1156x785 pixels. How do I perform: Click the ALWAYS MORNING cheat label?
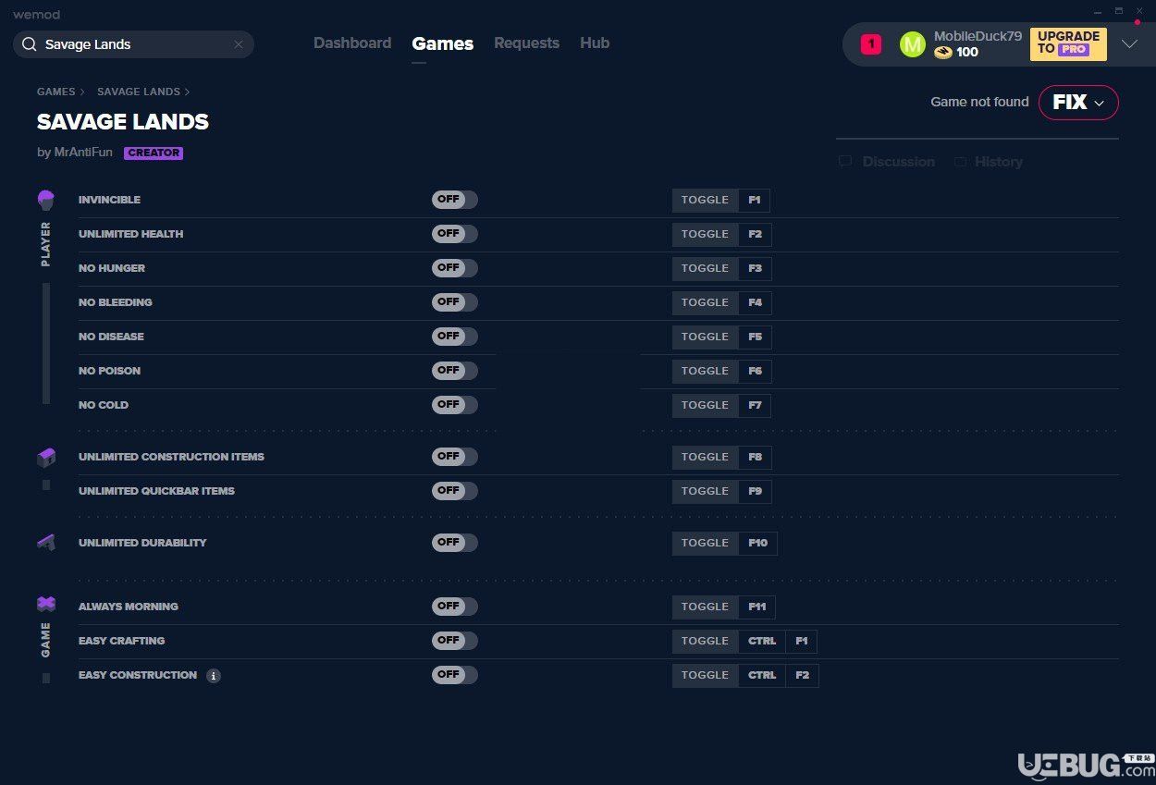[129, 607]
